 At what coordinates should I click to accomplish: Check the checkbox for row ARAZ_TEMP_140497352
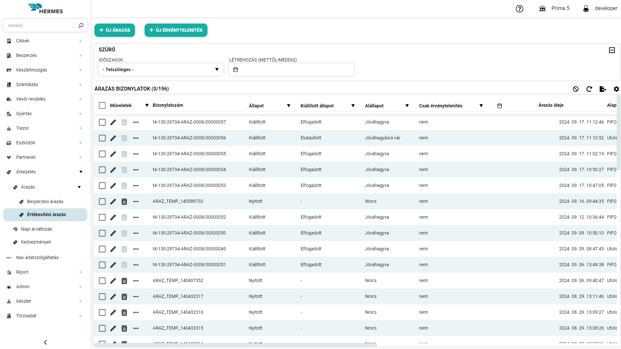coord(102,280)
